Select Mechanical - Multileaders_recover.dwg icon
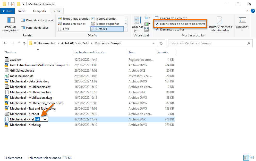 (7, 103)
